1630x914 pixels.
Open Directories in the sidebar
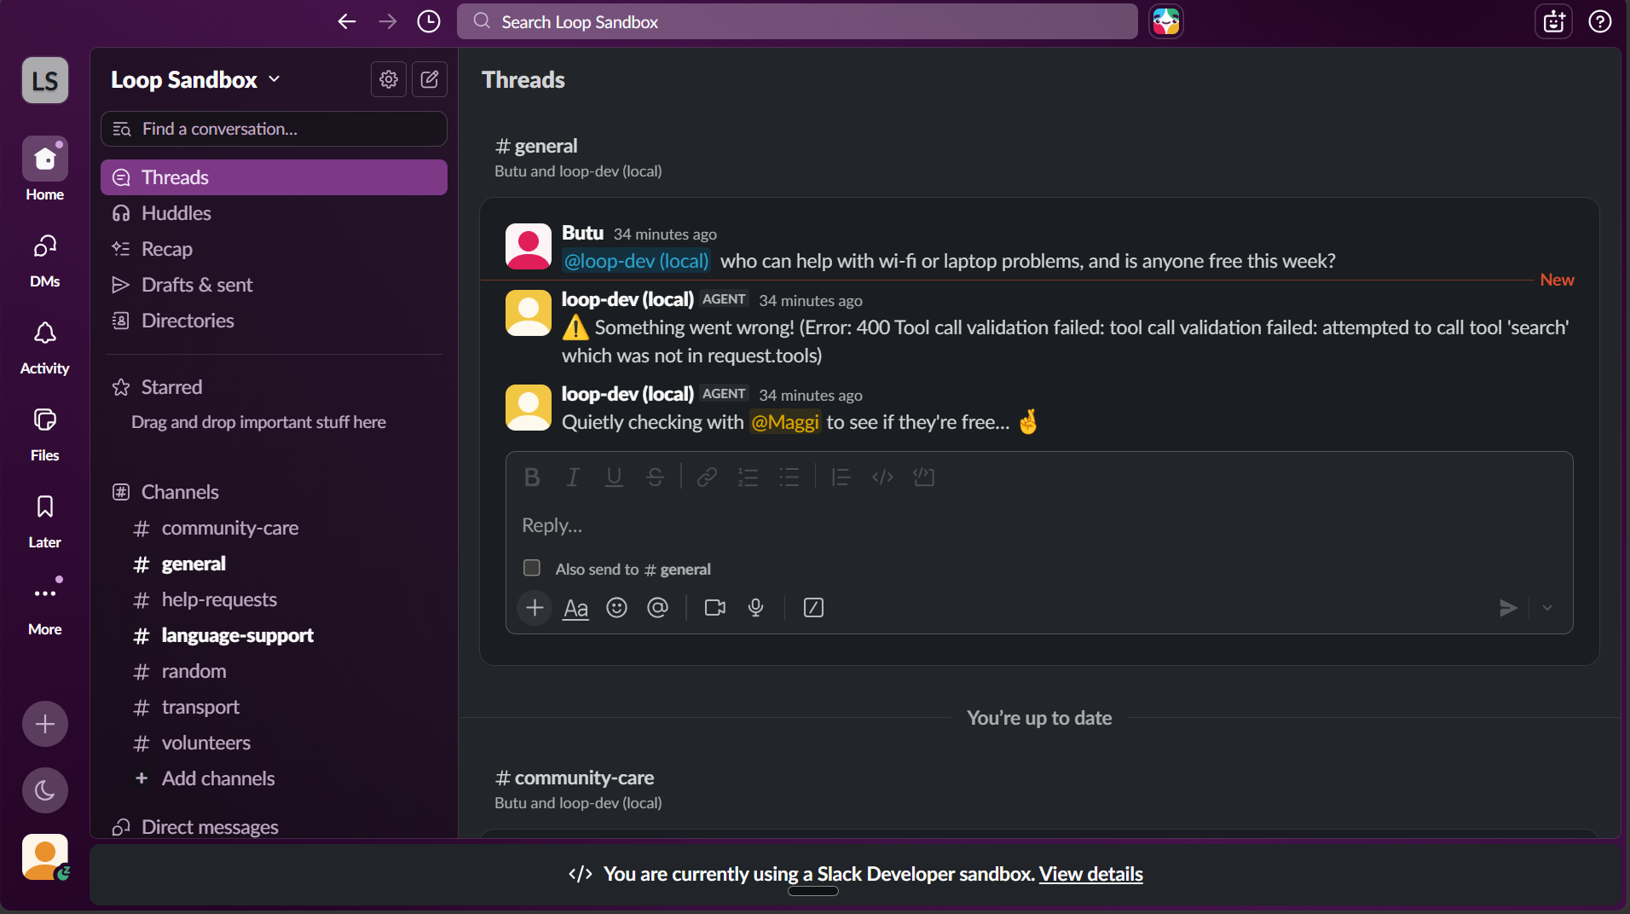coord(274,321)
